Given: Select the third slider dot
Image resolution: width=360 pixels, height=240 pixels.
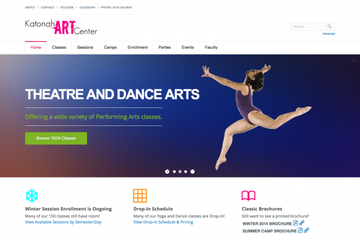Looking at the screenshot, I should [180, 172].
